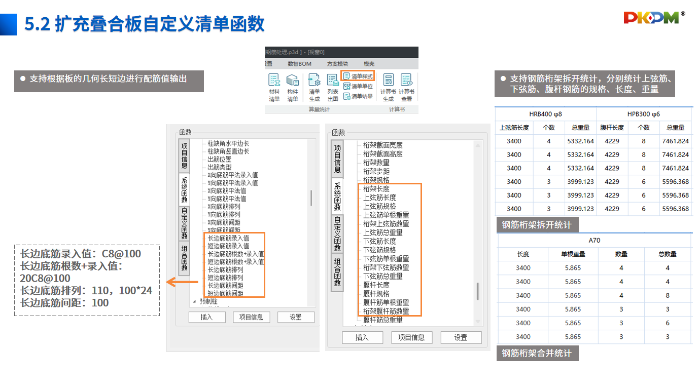Click 设置 button in the truss function panel
The width and height of the screenshot is (699, 390).
pos(461,337)
